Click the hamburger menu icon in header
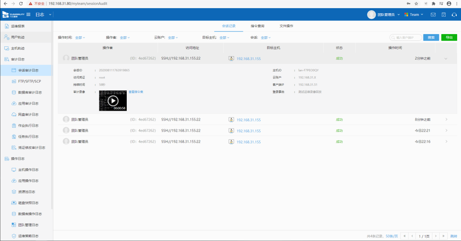 [28, 14]
